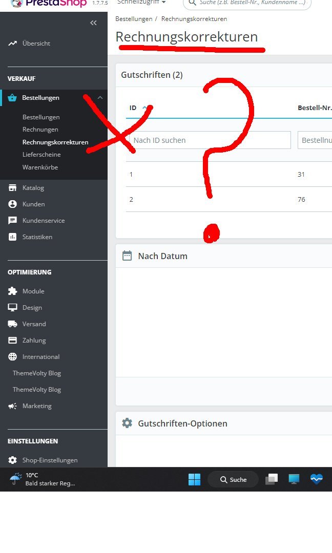The height and width of the screenshot is (553, 332).
Task: Click the Katalog store icon
Action: [12, 187]
